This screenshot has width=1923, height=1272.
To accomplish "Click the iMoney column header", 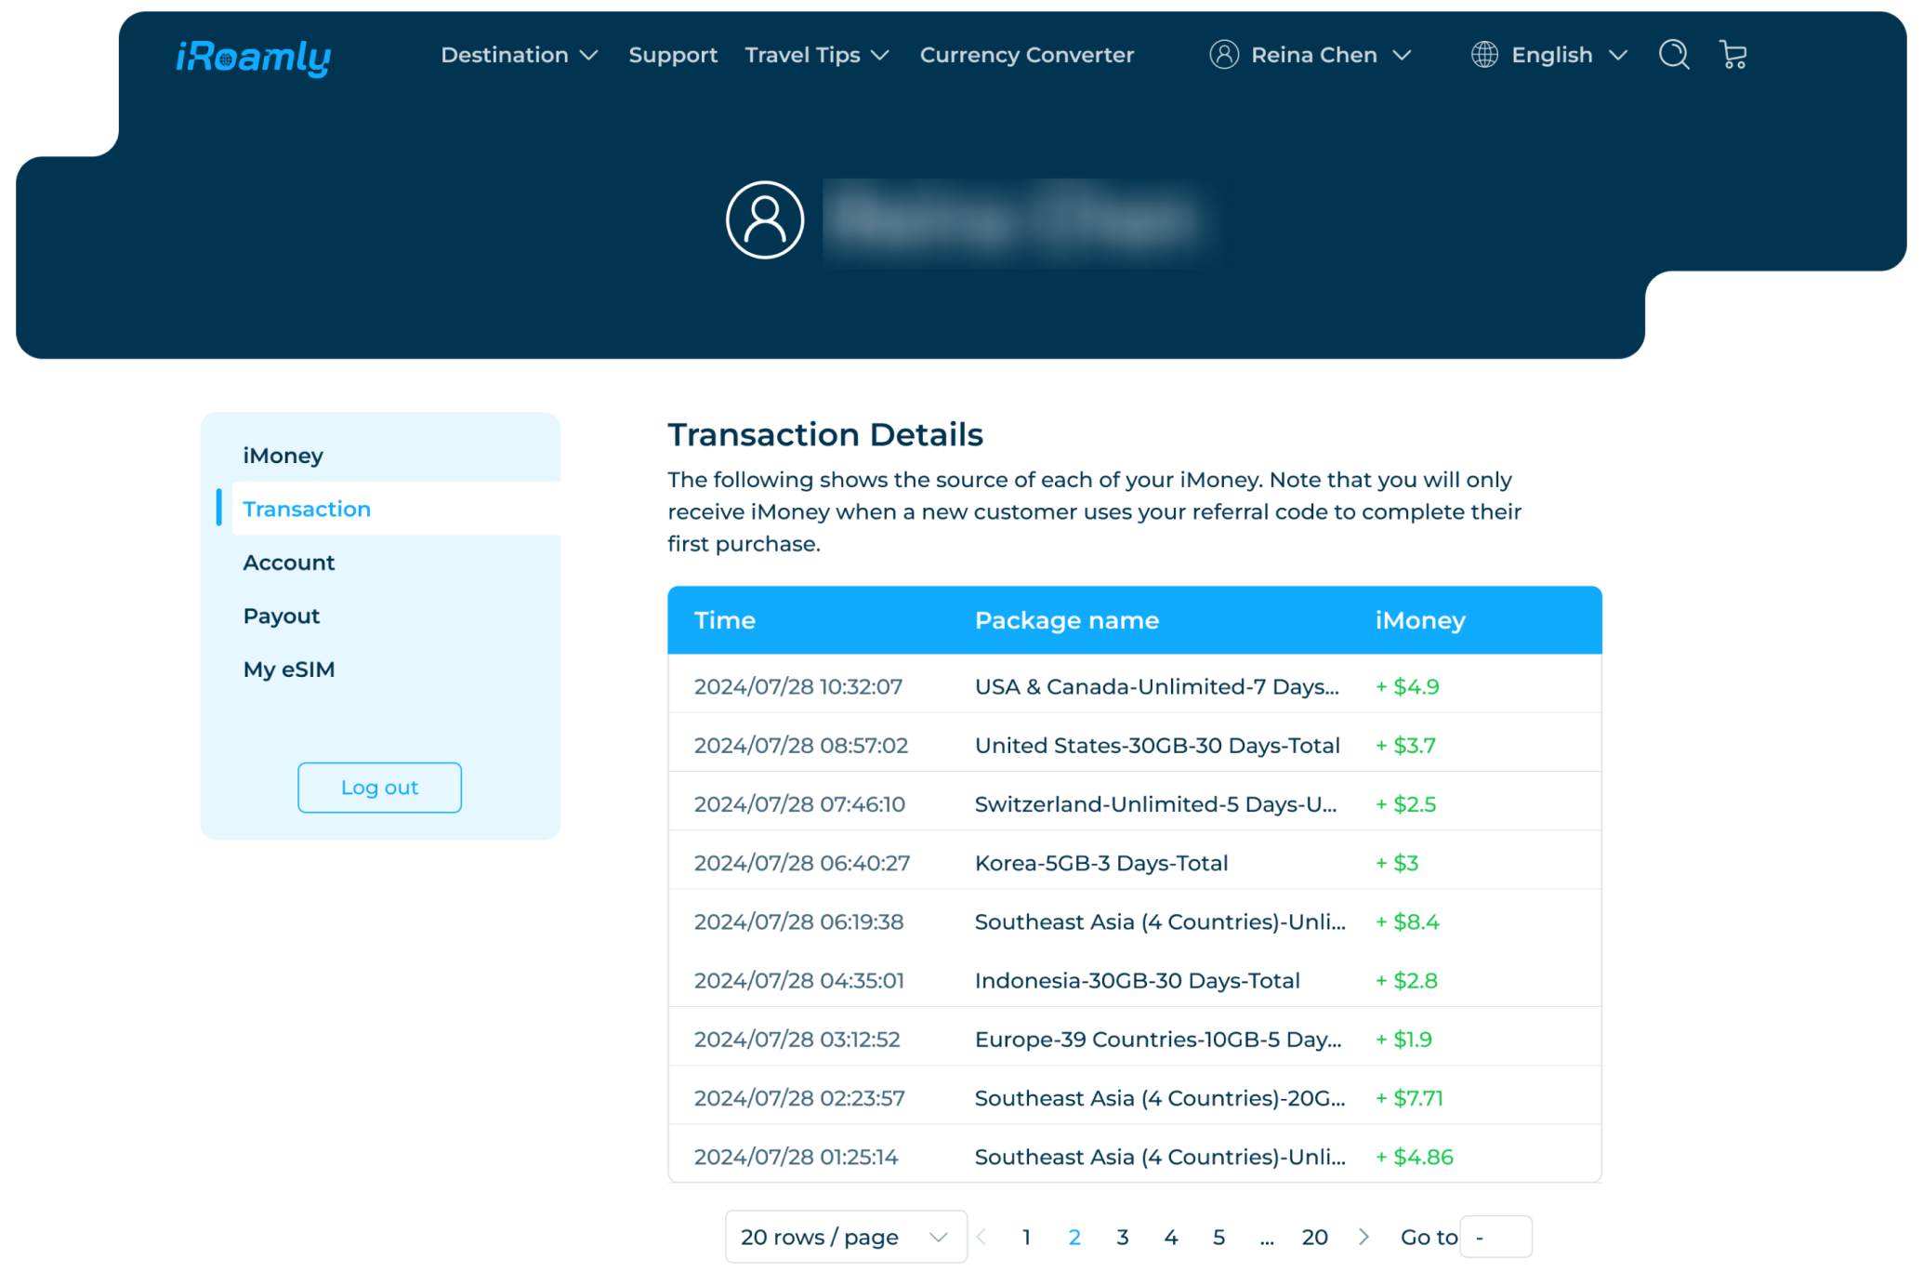I will pos(1420,620).
